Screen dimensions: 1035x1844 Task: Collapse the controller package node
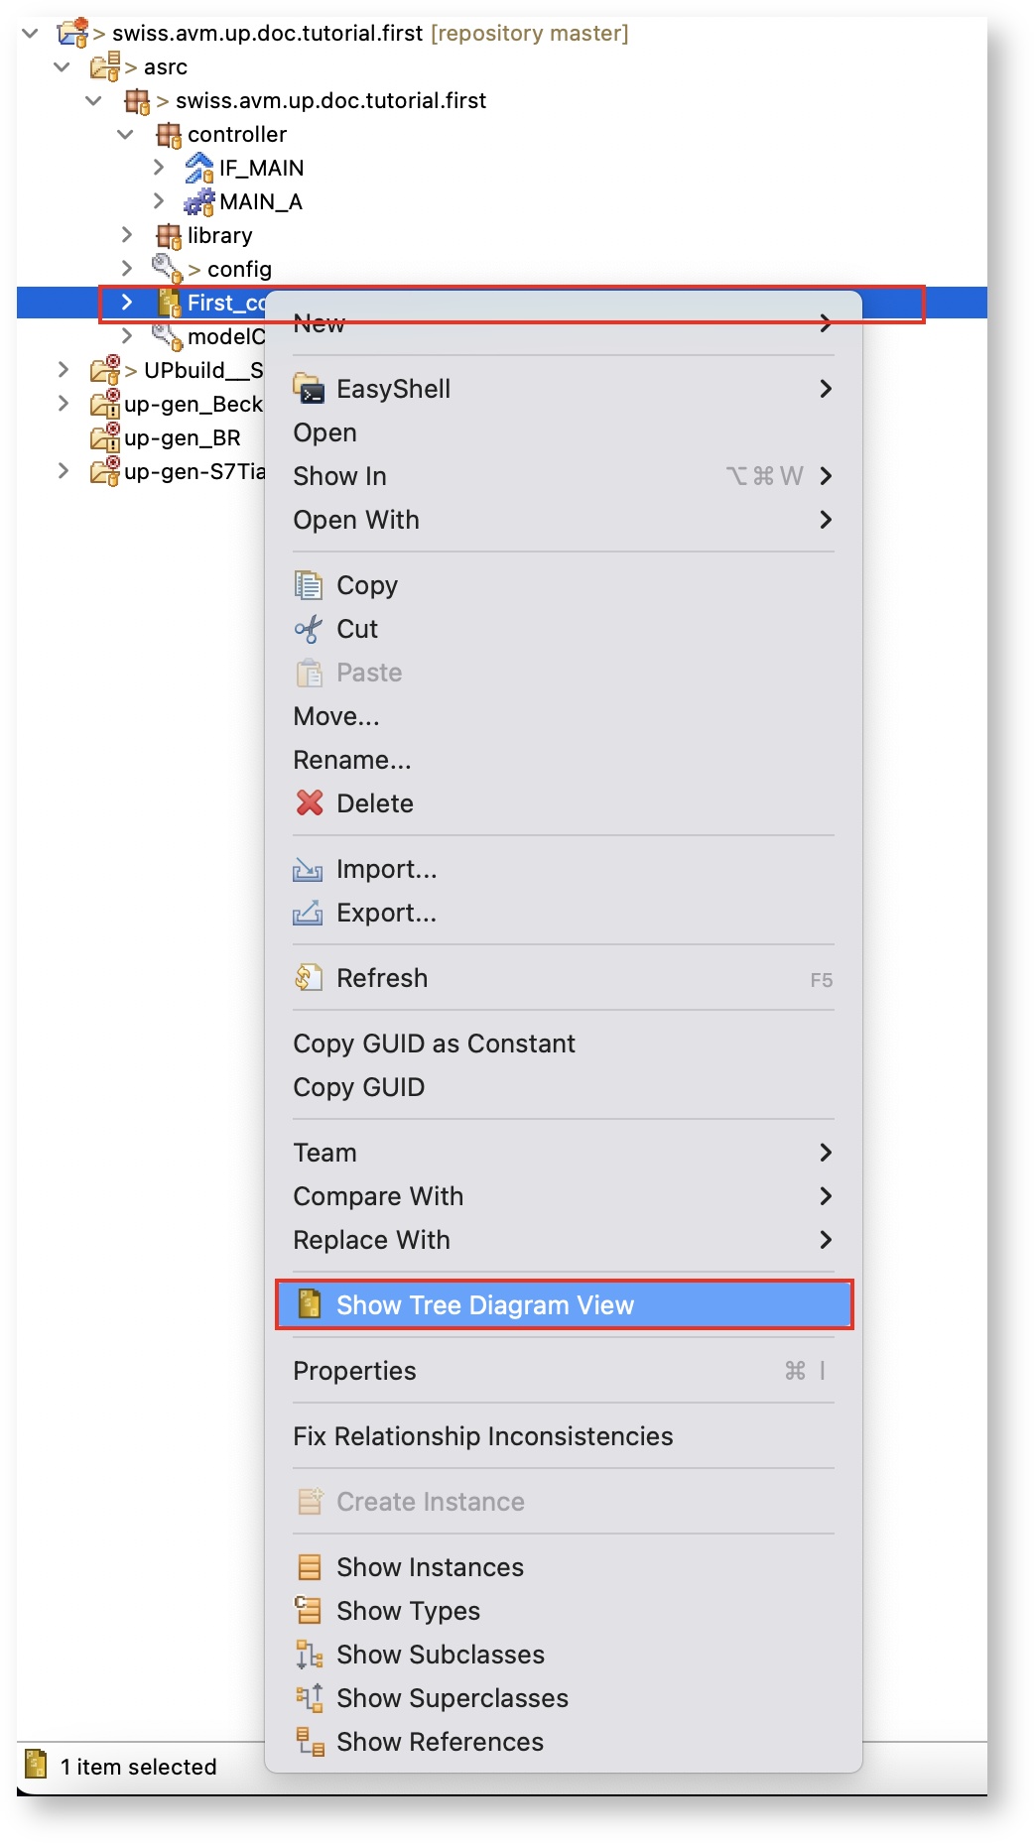coord(126,134)
